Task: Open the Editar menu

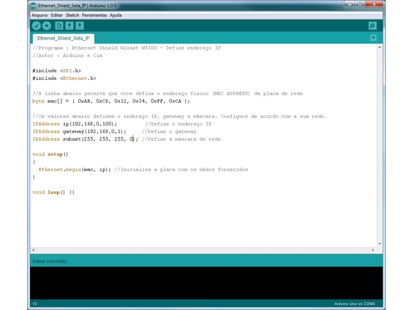Action: [x=57, y=15]
